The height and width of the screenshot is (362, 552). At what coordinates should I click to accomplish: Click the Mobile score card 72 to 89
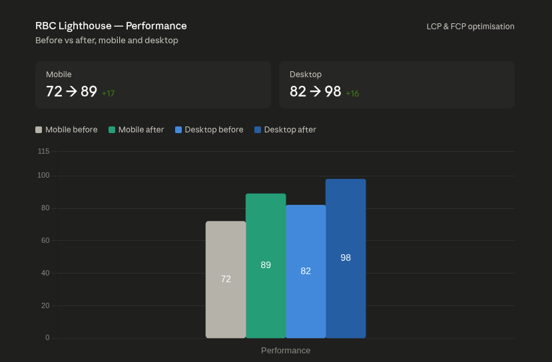click(x=153, y=85)
